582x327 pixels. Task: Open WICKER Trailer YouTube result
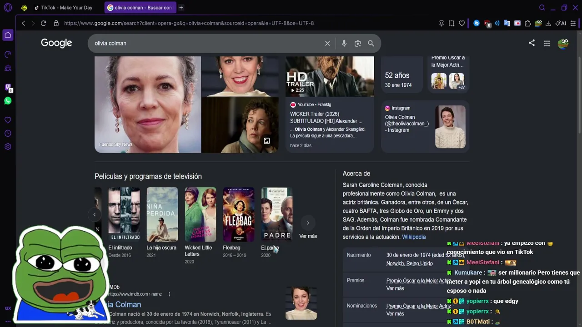tap(326, 118)
